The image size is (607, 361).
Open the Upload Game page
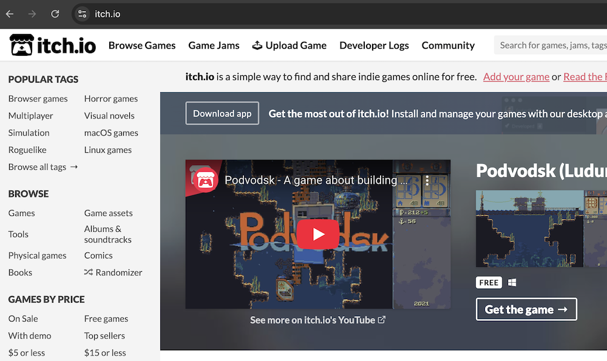pos(290,46)
